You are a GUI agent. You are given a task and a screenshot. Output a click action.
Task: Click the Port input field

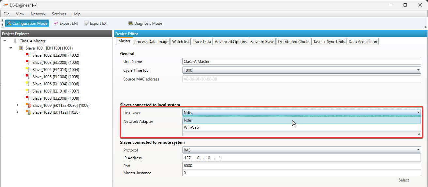click(x=301, y=165)
